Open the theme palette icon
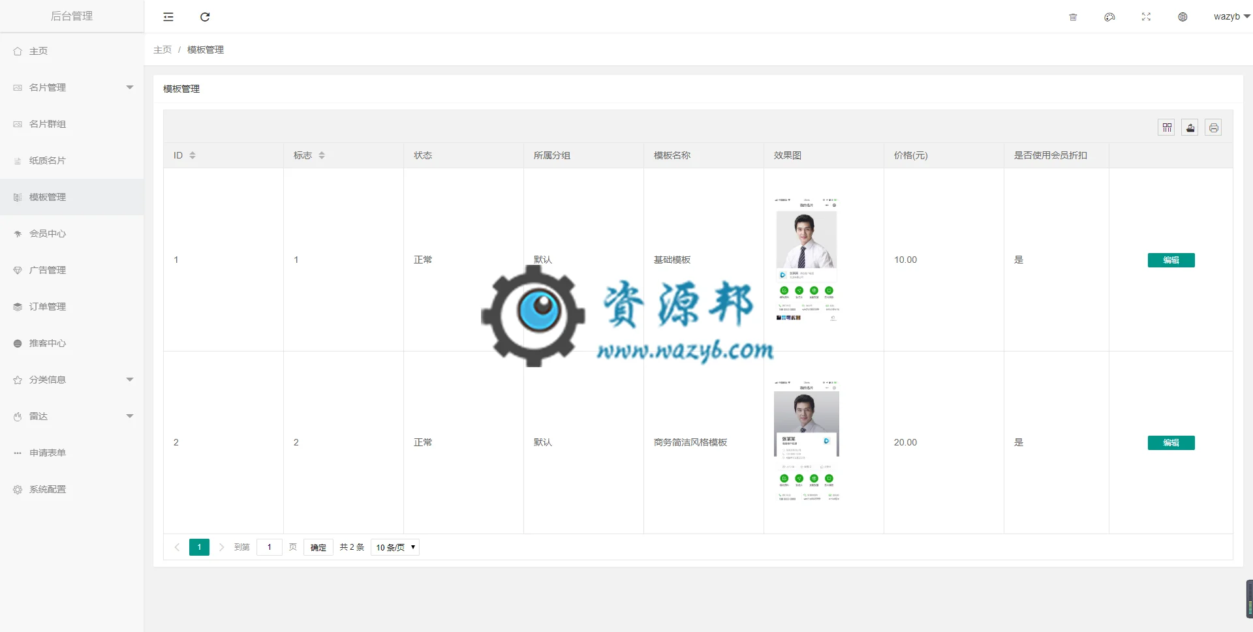This screenshot has height=632, width=1253. pos(1109,17)
